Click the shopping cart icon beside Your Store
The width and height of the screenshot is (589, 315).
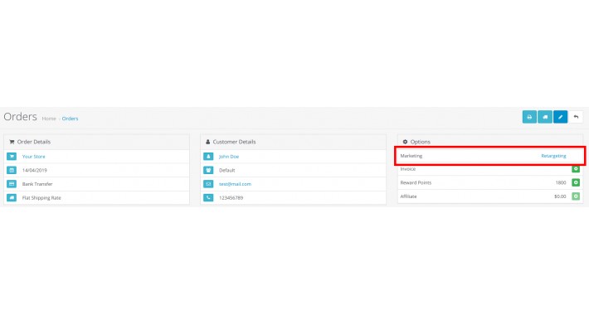coord(12,156)
